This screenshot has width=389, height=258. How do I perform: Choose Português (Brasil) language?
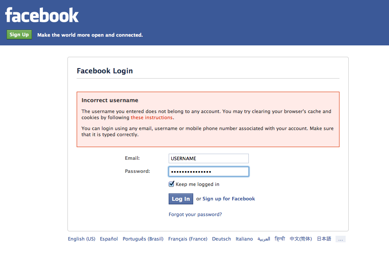pos(143,239)
